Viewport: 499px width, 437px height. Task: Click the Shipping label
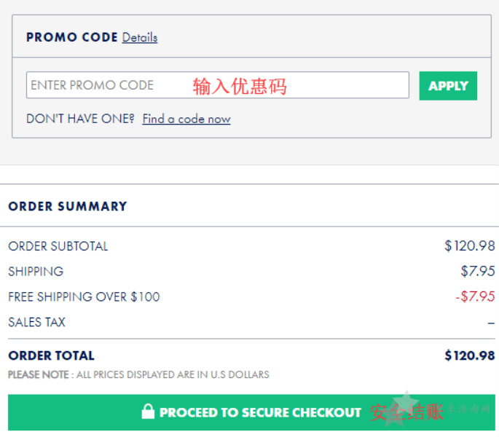click(x=36, y=272)
